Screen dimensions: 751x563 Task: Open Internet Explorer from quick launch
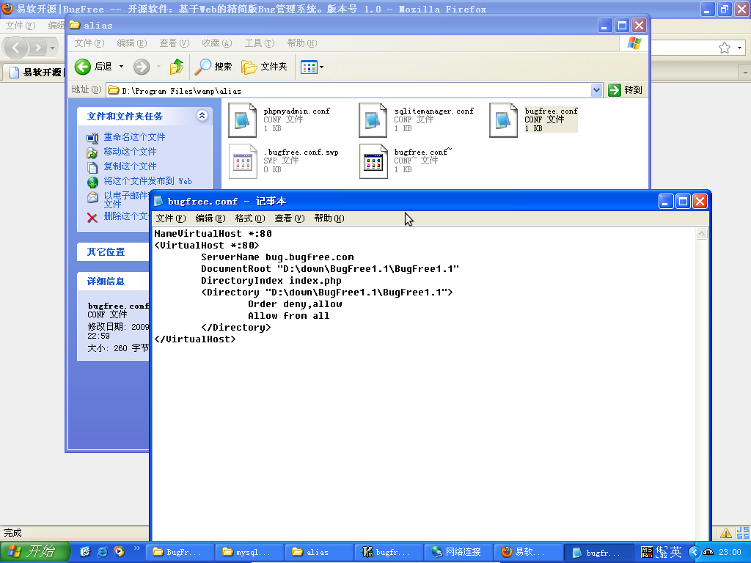click(102, 551)
